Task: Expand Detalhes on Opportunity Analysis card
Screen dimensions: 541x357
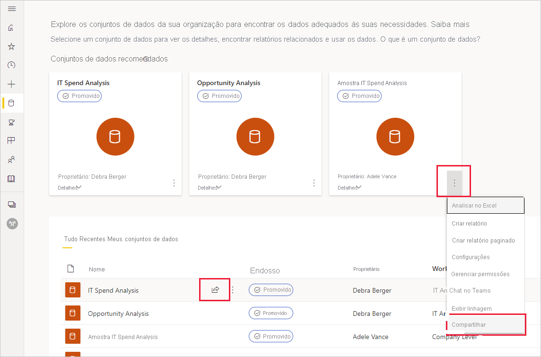Action: [210, 188]
